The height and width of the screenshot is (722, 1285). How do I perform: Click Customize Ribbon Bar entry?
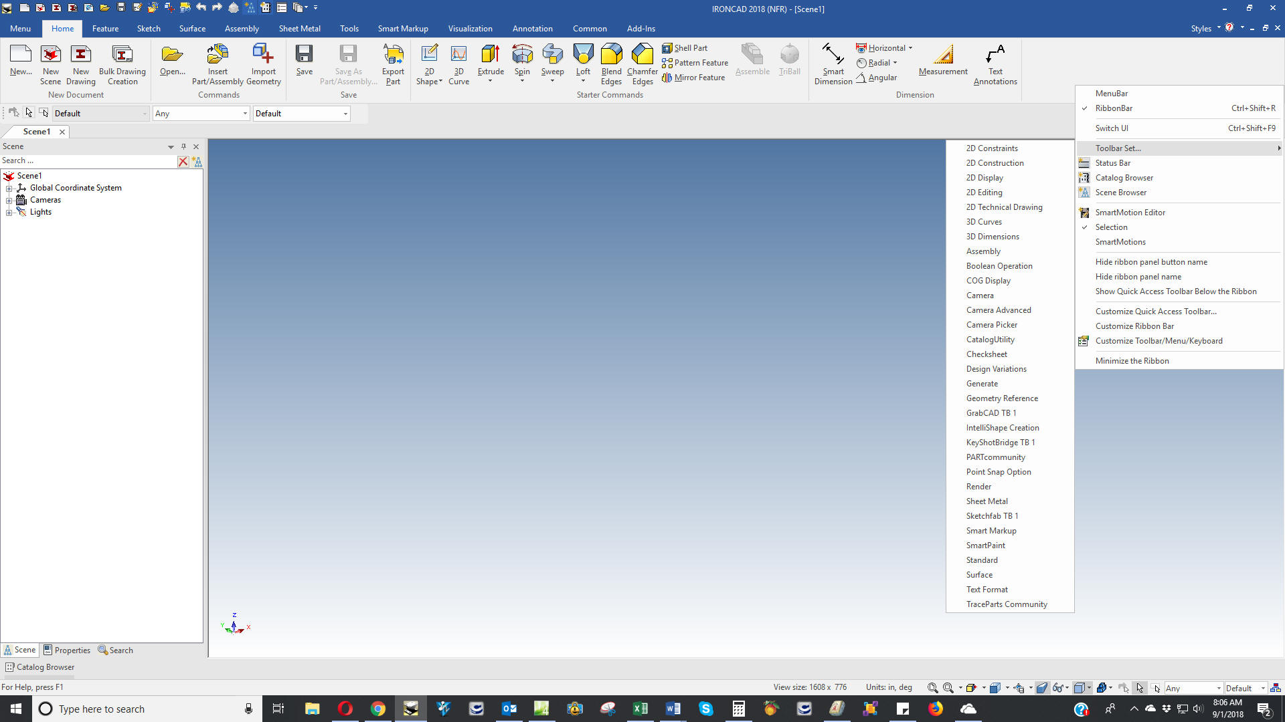(1179, 326)
